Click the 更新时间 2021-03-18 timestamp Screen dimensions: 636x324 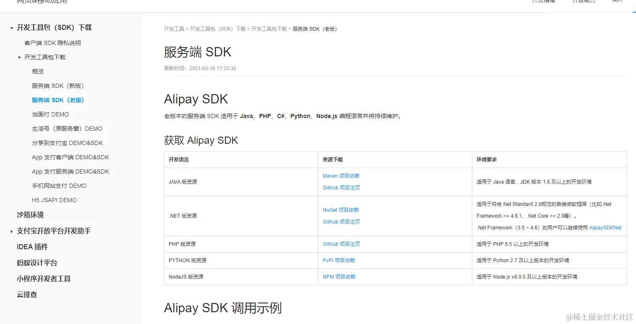200,68
